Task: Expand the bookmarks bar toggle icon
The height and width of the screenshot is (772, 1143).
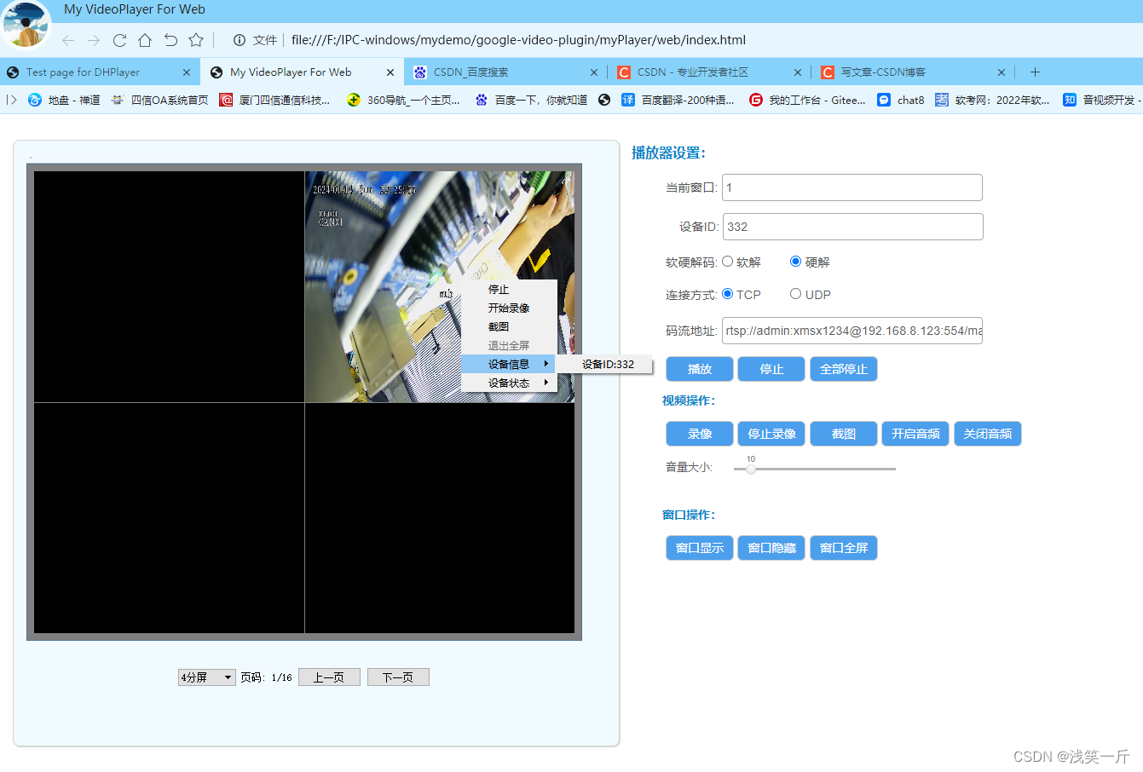Action: click(12, 100)
